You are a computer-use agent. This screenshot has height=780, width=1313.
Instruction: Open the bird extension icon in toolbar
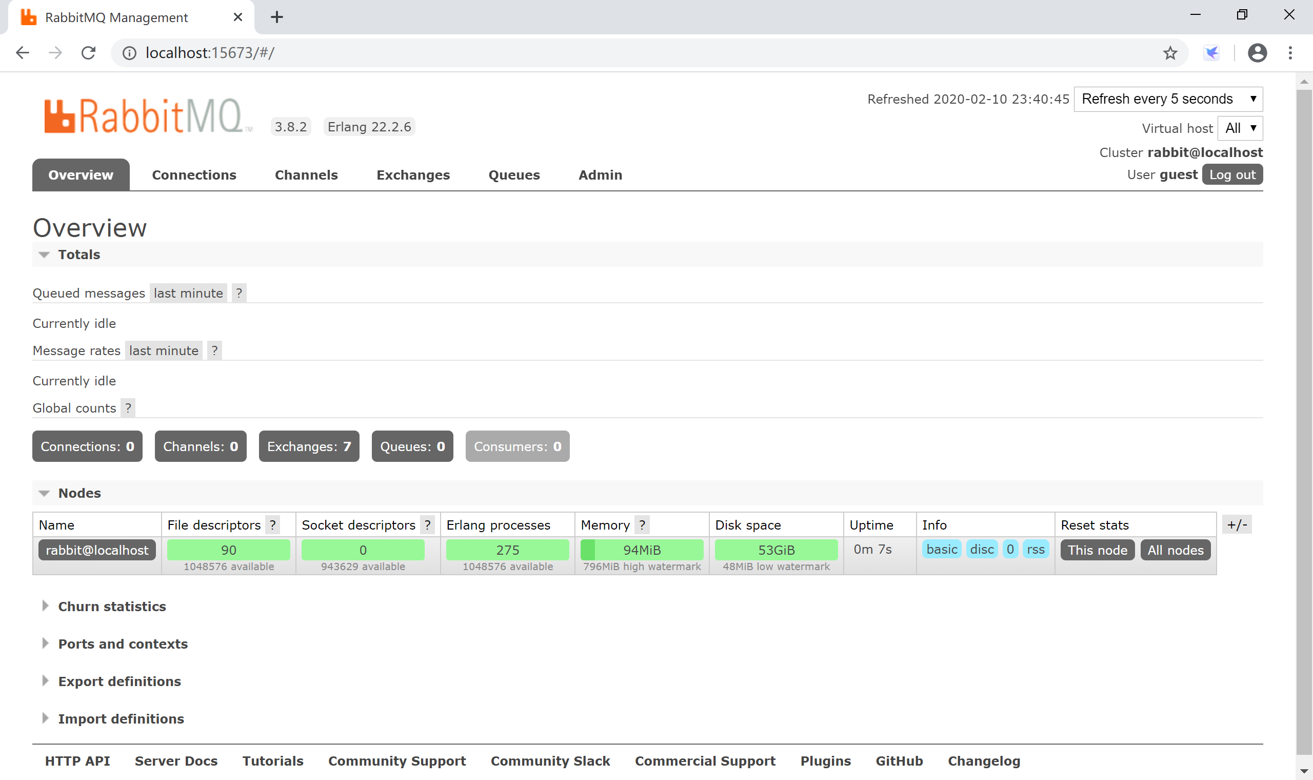click(x=1210, y=53)
